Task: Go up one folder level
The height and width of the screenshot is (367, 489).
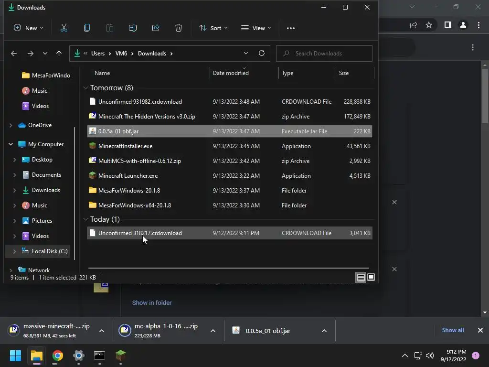Action: (59, 54)
